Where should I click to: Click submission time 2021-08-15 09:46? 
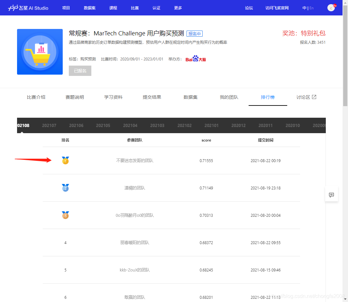[x=266, y=270]
